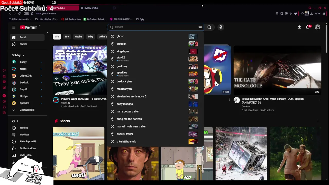Click Xnapy channel avatar in subscriptions
Image resolution: width=329 pixels, height=185 pixels.
tap(14, 62)
